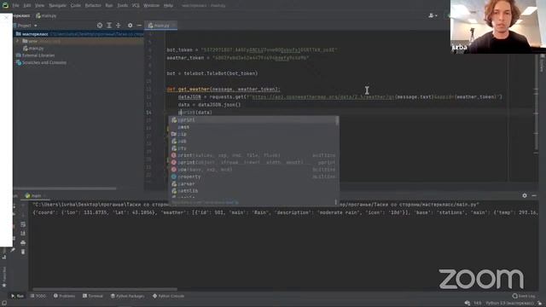The image size is (546, 307).
Task: Choose the pip suggestion in autocomplete
Action: pyautogui.click(x=253, y=134)
